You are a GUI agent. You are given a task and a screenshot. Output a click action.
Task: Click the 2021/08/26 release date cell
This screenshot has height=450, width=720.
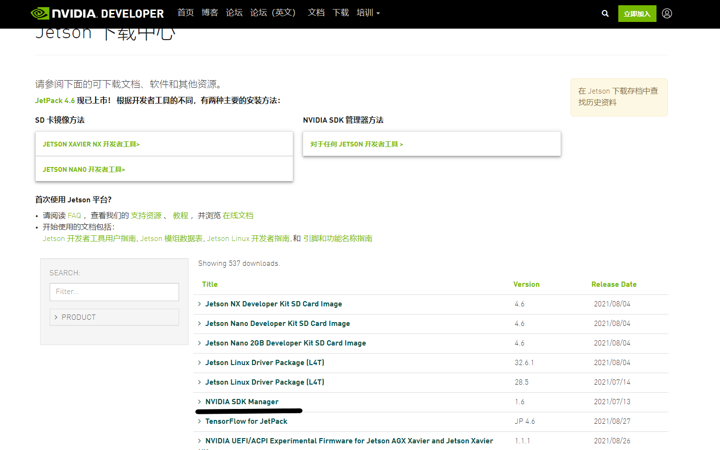[x=612, y=441]
